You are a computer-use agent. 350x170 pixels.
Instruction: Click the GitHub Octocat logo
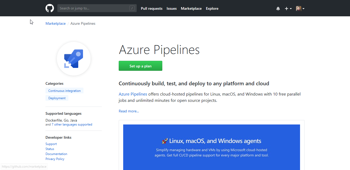50,8
